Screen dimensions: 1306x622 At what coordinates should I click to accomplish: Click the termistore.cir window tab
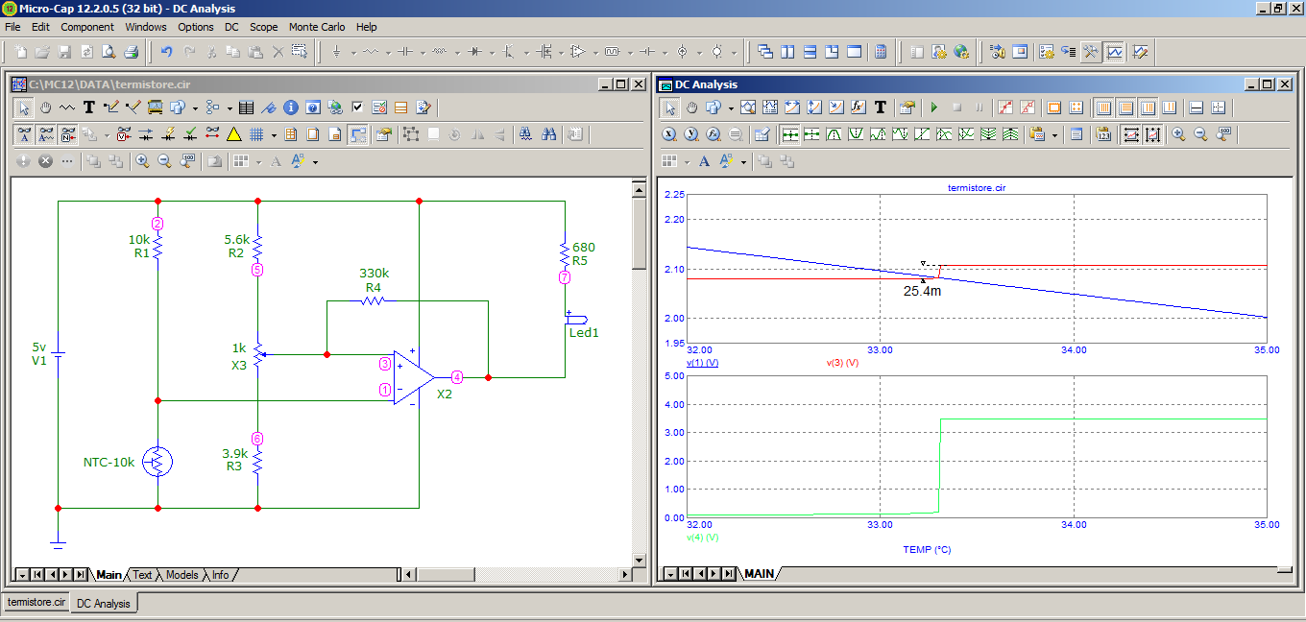coord(36,603)
